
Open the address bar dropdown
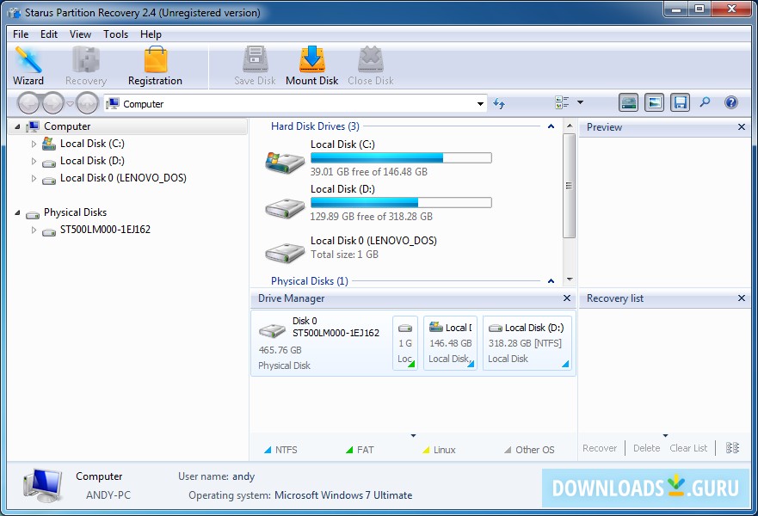[480, 104]
